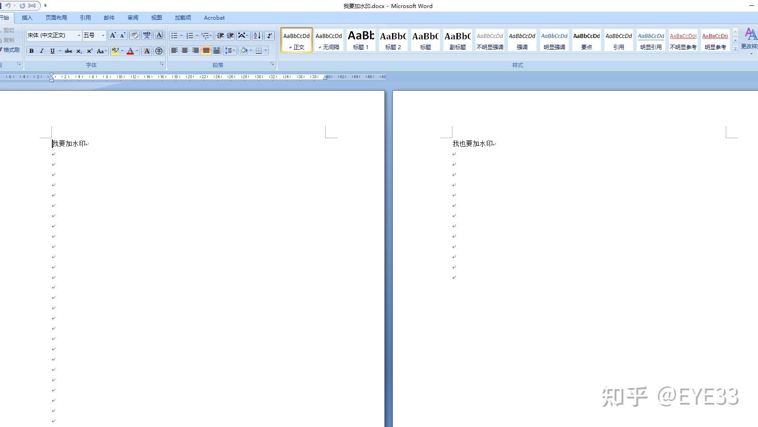The image size is (758, 427).
Task: Expand numbering dropdown arrow
Action: point(197,36)
